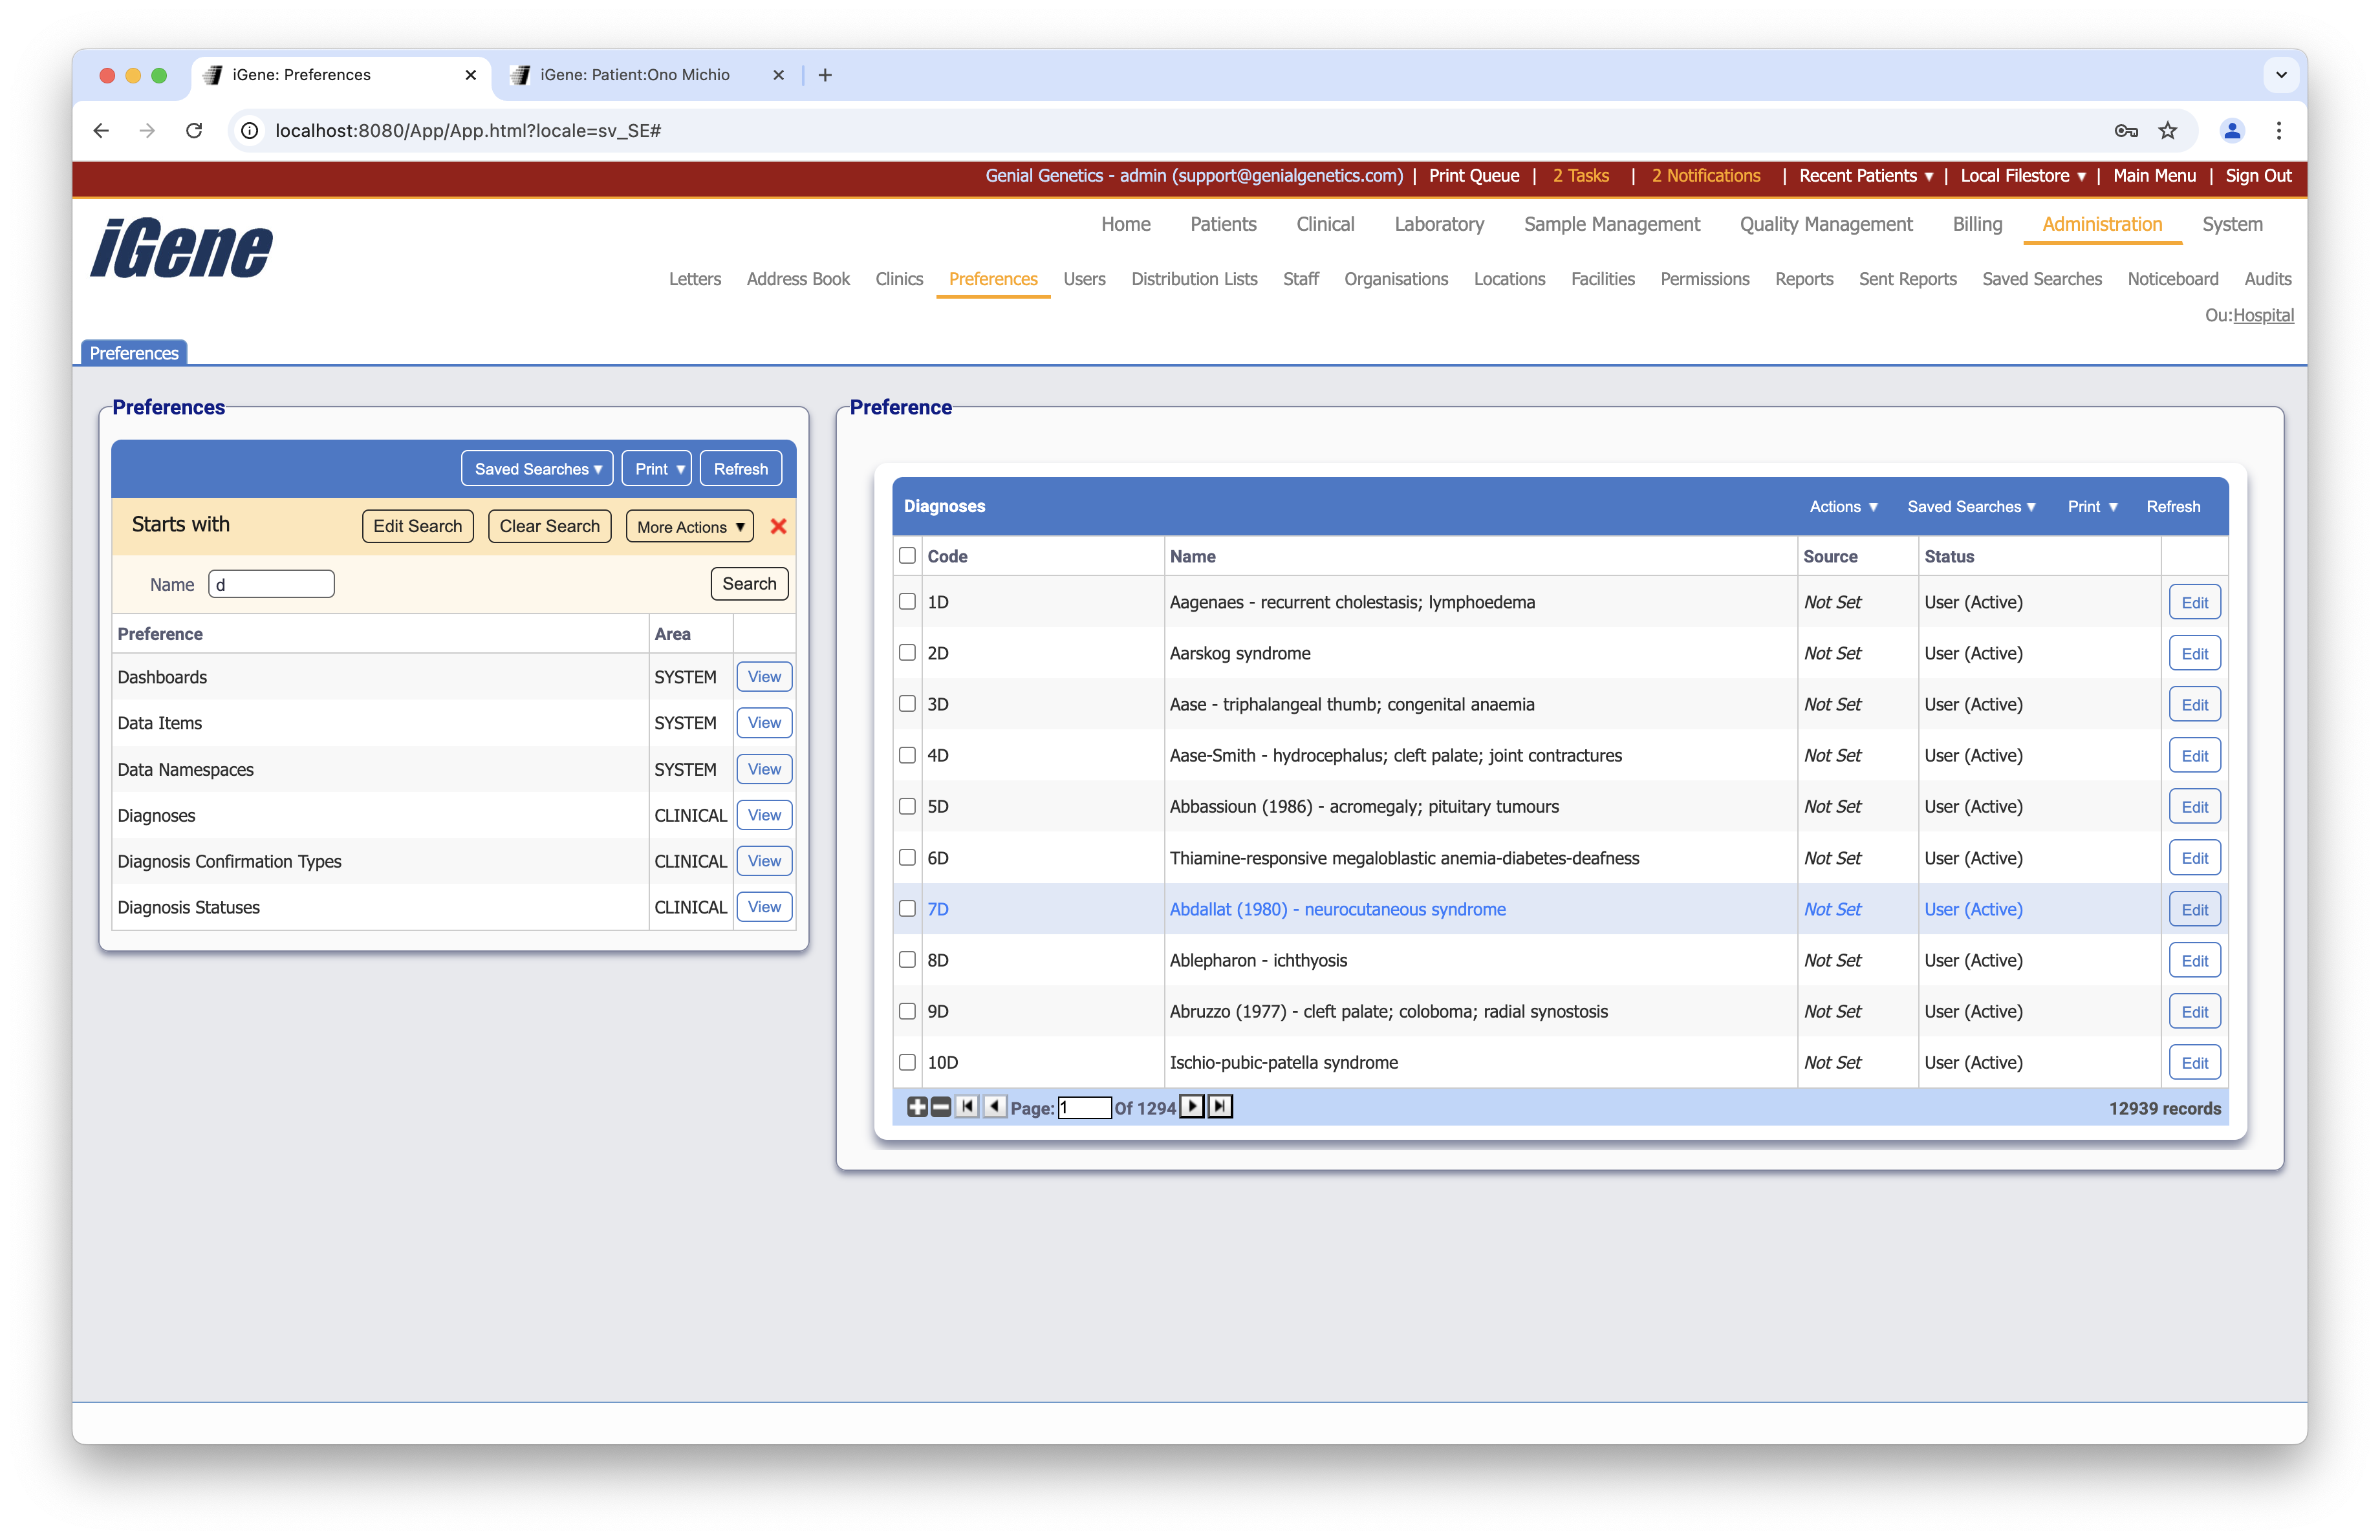The height and width of the screenshot is (1540, 2380).
Task: Switch to the Patient:Ono Michio browser tab
Action: coord(634,75)
